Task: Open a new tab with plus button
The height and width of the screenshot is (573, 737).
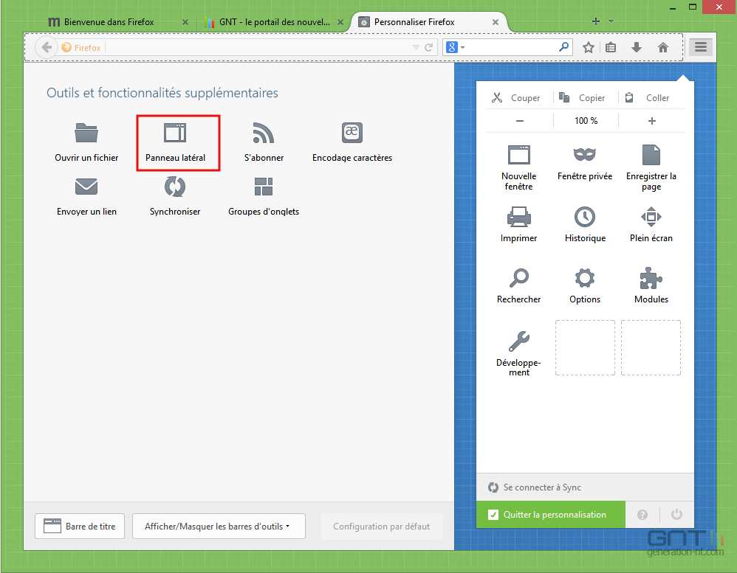Action: coord(595,21)
